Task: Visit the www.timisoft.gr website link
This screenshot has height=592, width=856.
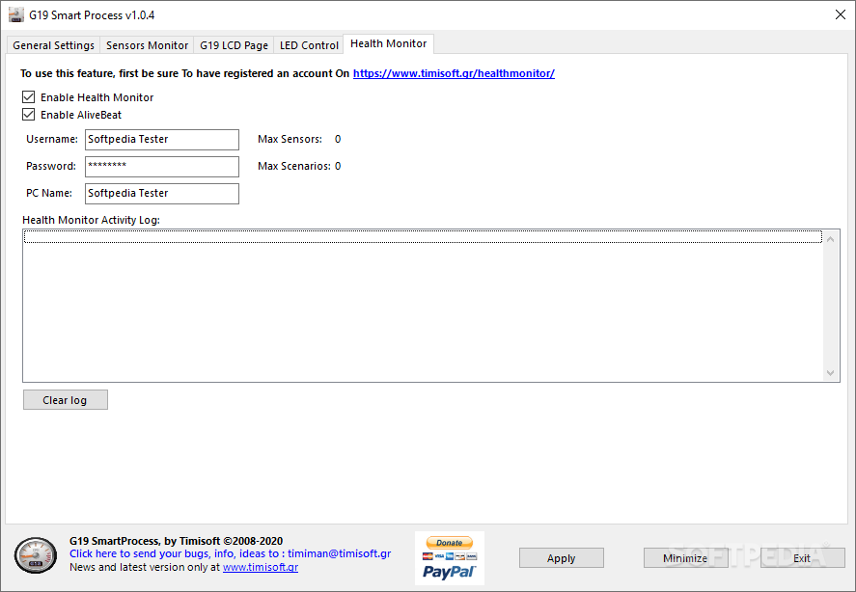Action: pos(261,567)
